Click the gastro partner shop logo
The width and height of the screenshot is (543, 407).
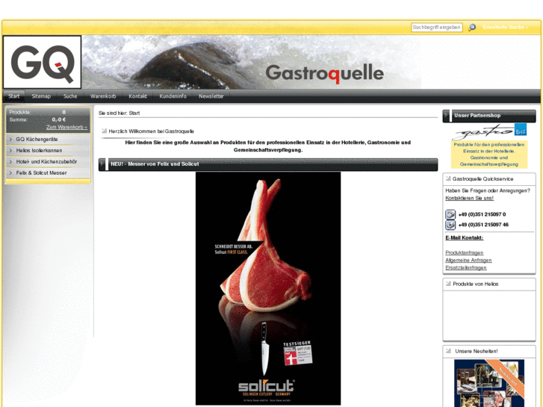click(x=489, y=131)
